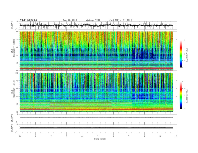198x153 pixels.
Task: Click time axis tick label "10"
Action: pyautogui.click(x=176, y=136)
